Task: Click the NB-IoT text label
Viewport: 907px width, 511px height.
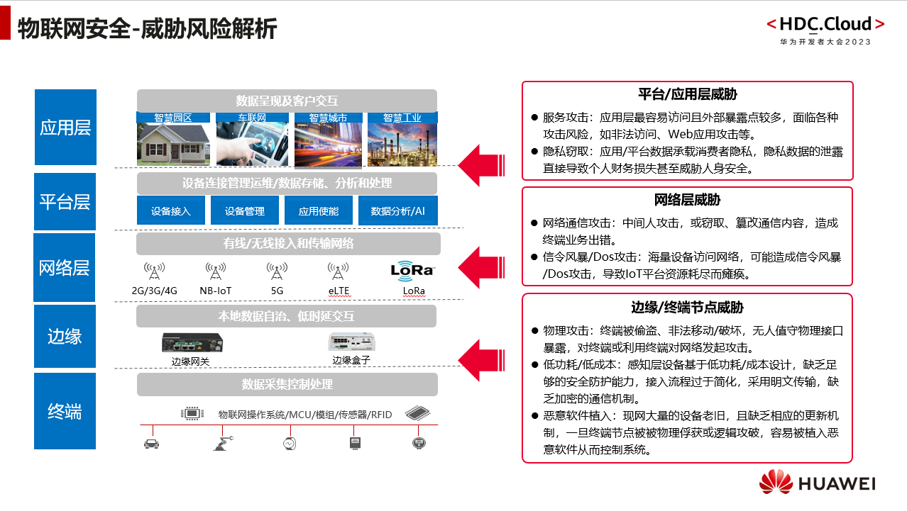Action: click(216, 291)
